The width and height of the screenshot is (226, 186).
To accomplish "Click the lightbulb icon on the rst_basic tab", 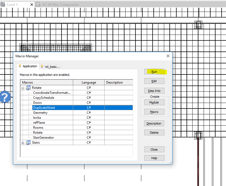I will coord(42,66).
